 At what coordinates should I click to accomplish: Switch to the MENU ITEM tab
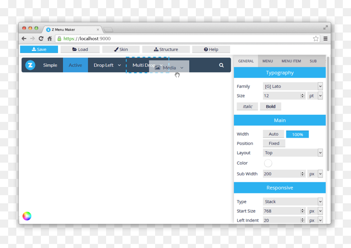tap(291, 61)
